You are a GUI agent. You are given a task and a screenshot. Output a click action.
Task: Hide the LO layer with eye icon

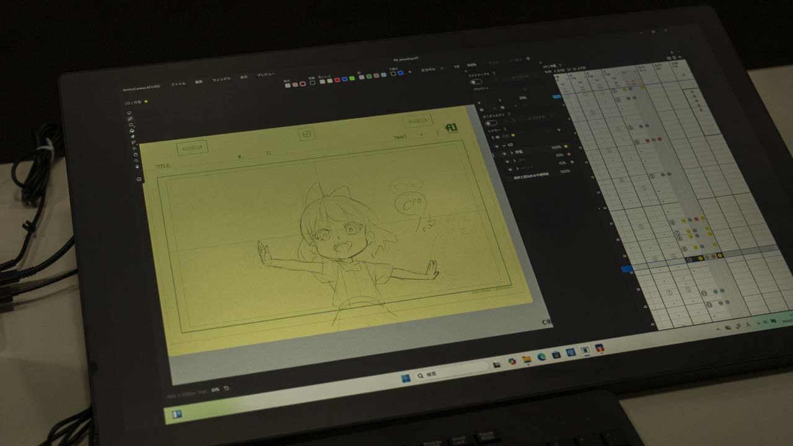click(x=496, y=146)
